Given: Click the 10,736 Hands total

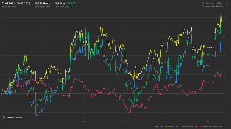Looking at the screenshot, I should 43,3.
